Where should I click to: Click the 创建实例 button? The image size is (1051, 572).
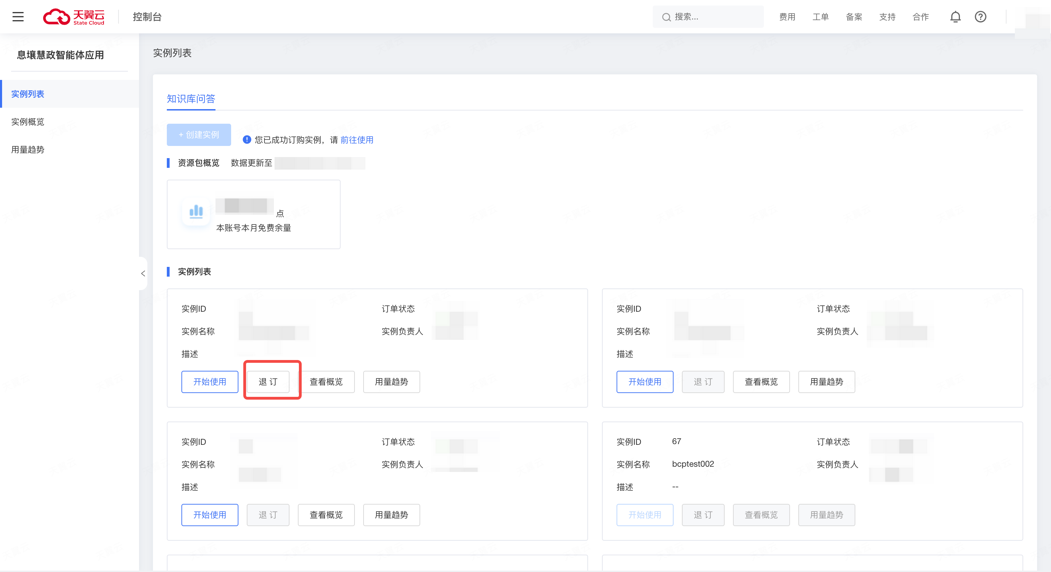(199, 134)
